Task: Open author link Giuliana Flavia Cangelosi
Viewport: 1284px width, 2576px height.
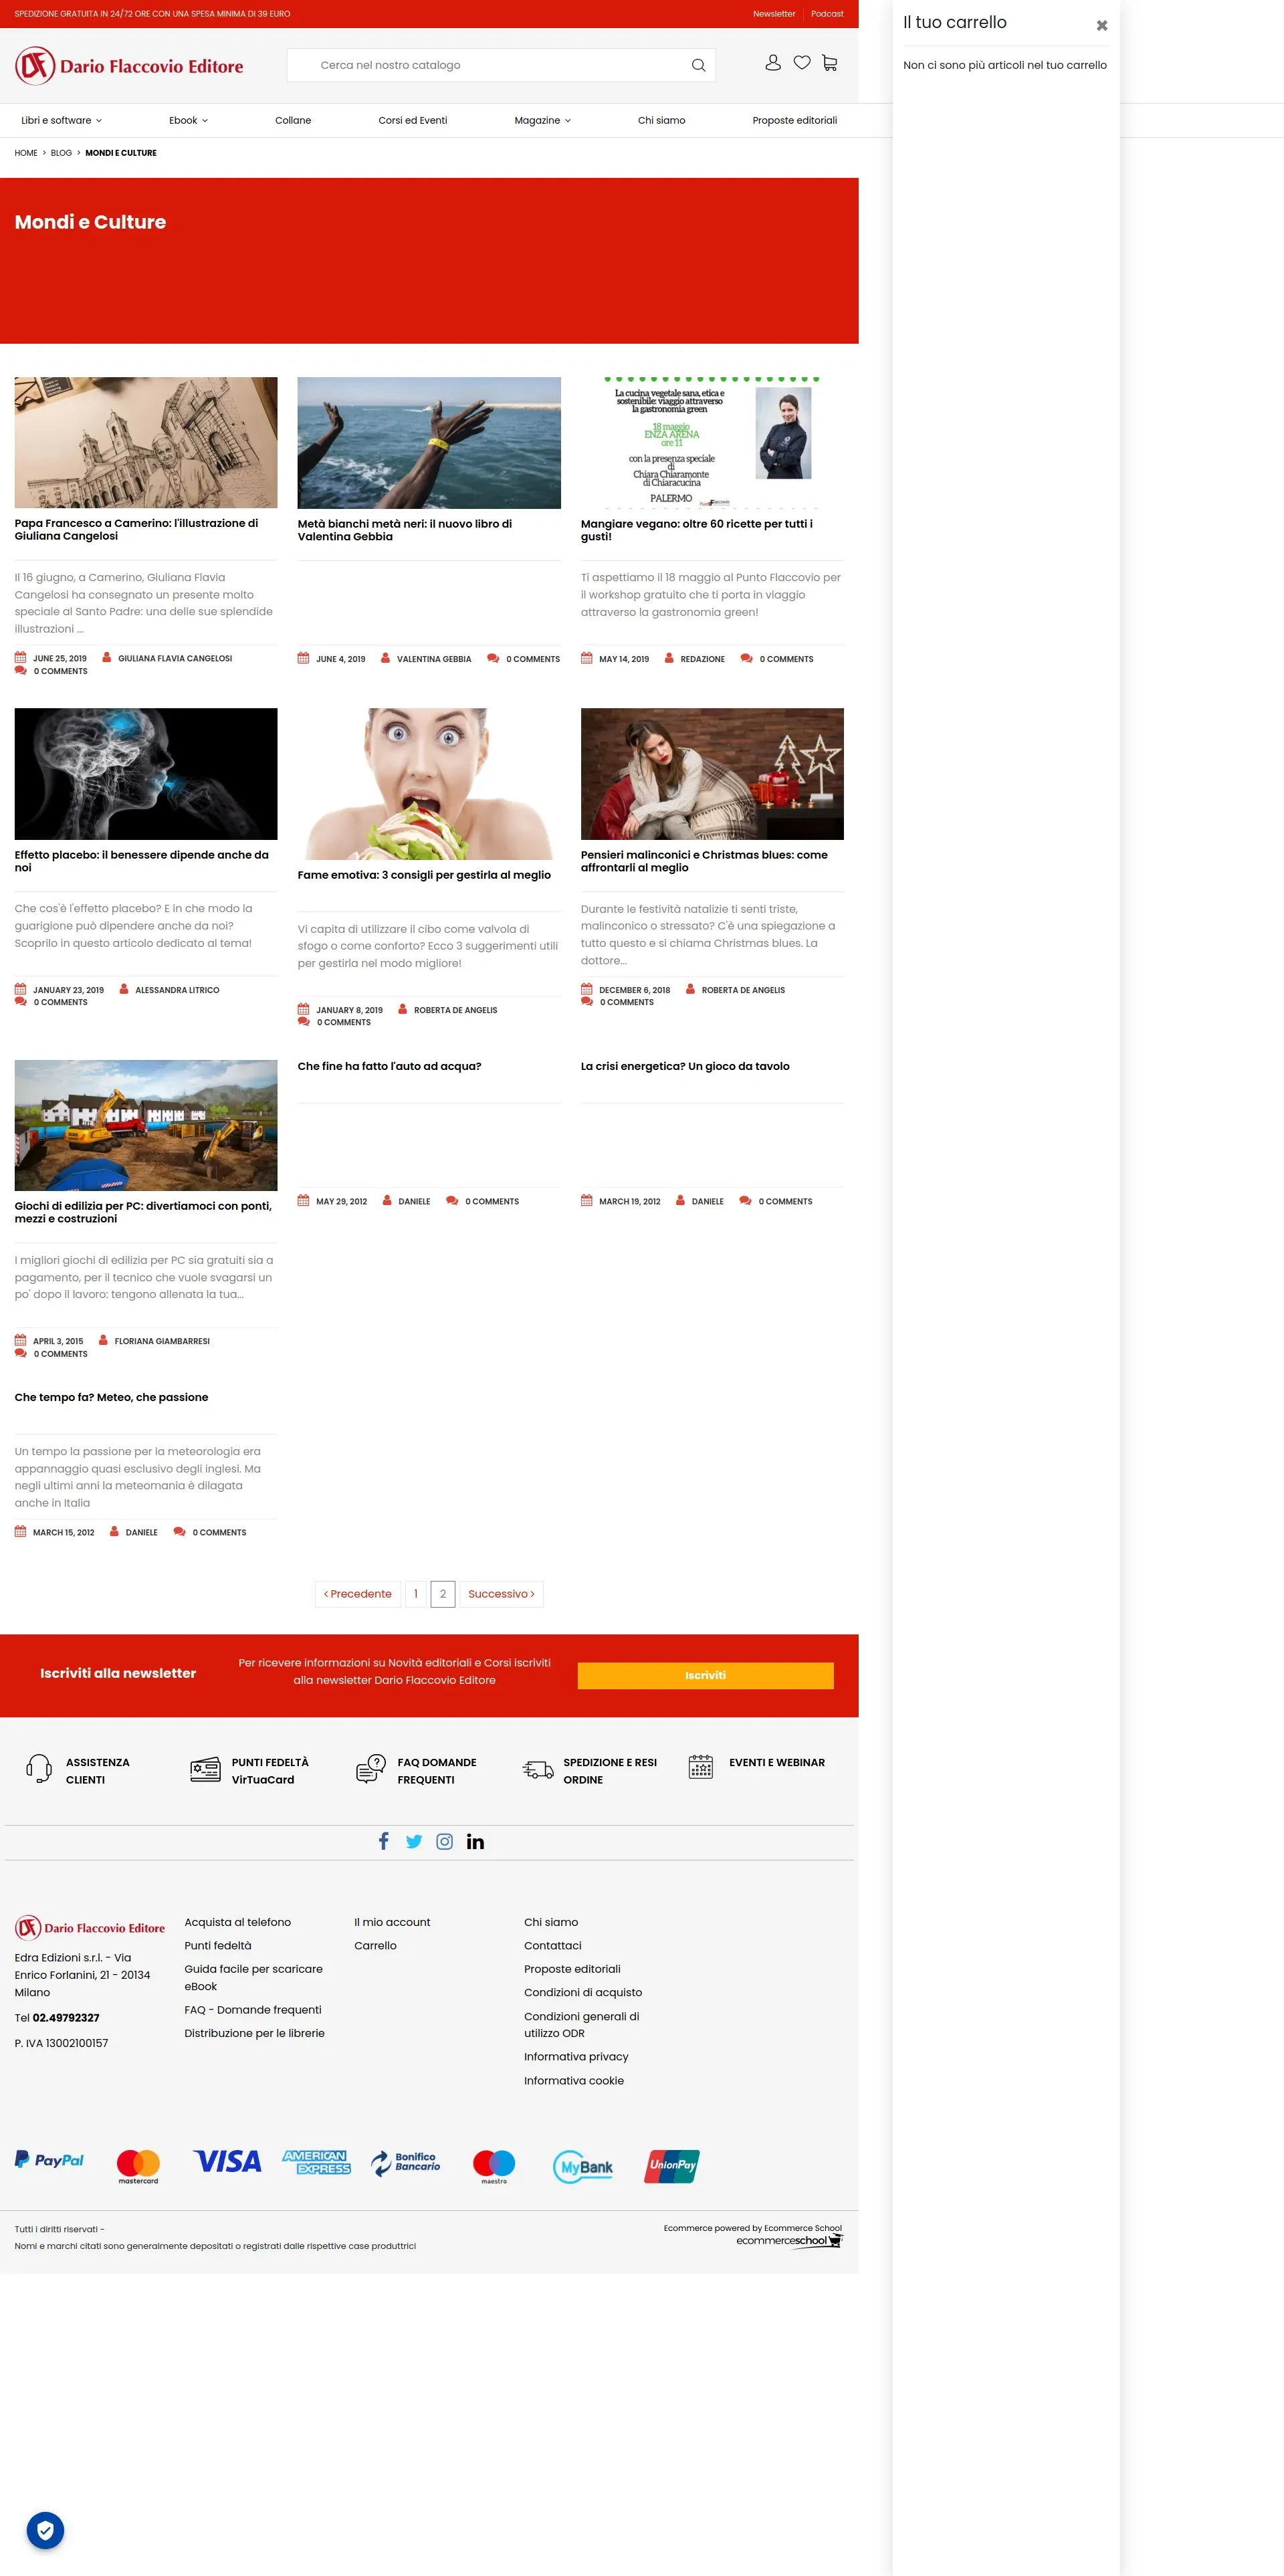Action: pyautogui.click(x=175, y=658)
